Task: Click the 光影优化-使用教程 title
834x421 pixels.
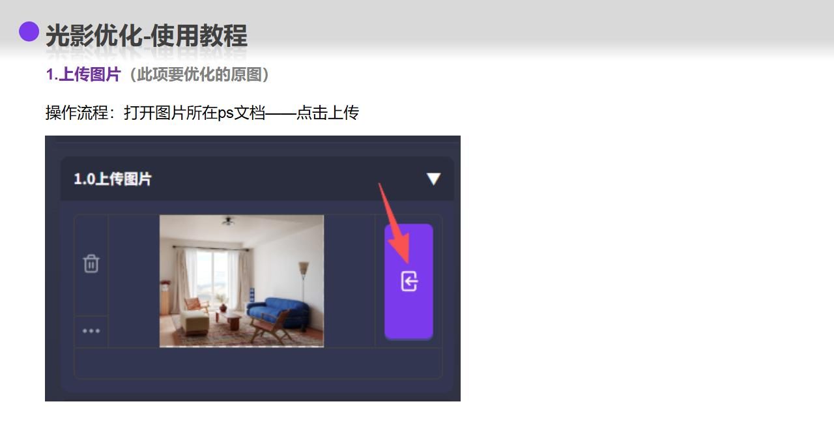Action: (x=146, y=36)
